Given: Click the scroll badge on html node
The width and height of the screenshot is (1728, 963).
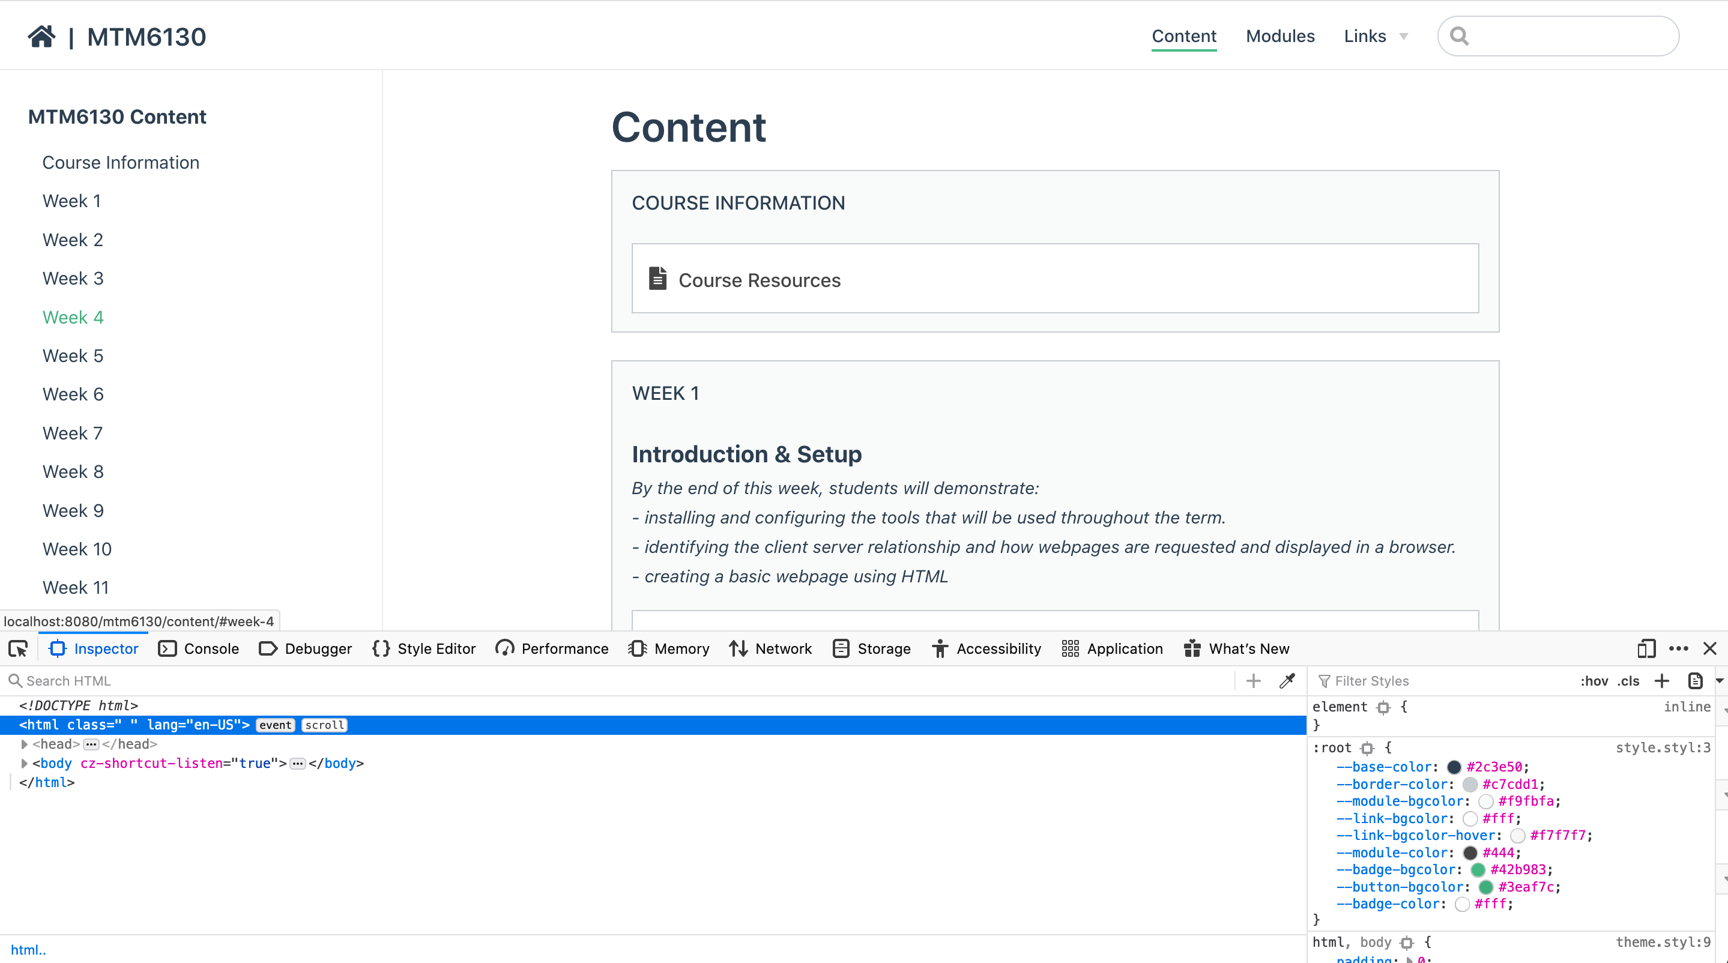Looking at the screenshot, I should [325, 725].
